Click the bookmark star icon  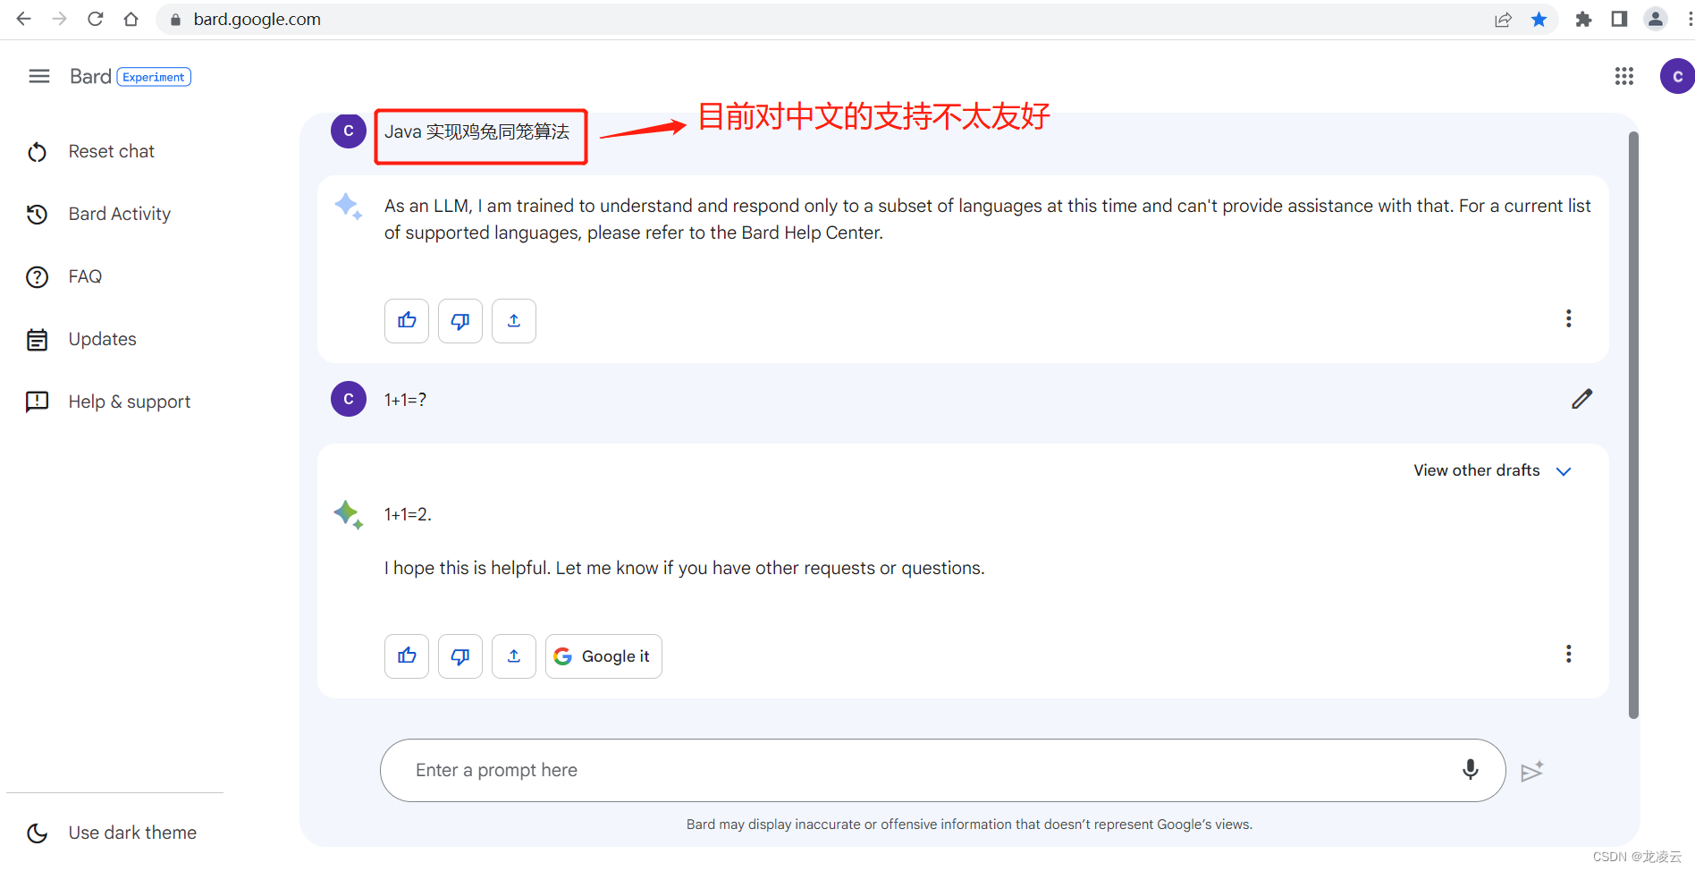pos(1539,20)
